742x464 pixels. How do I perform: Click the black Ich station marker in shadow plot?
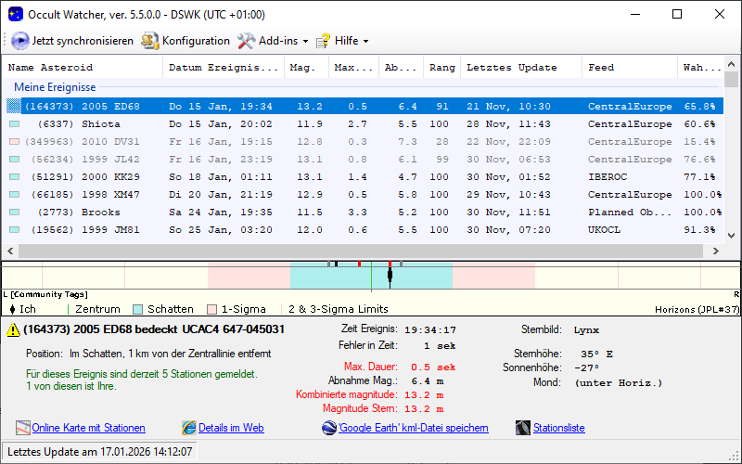coord(390,275)
